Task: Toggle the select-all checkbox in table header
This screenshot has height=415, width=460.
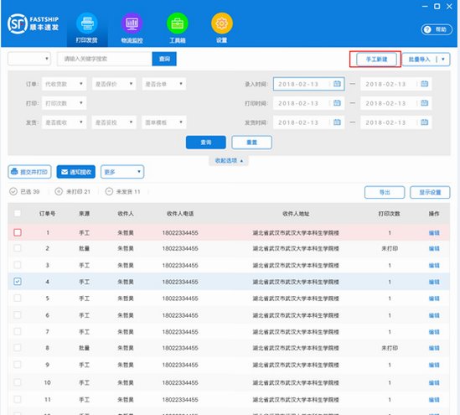Action: [18, 214]
